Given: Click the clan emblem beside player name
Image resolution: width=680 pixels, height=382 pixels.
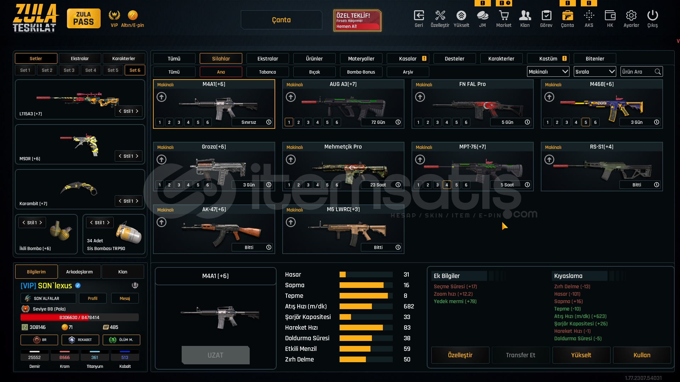Looking at the screenshot, I should point(135,285).
